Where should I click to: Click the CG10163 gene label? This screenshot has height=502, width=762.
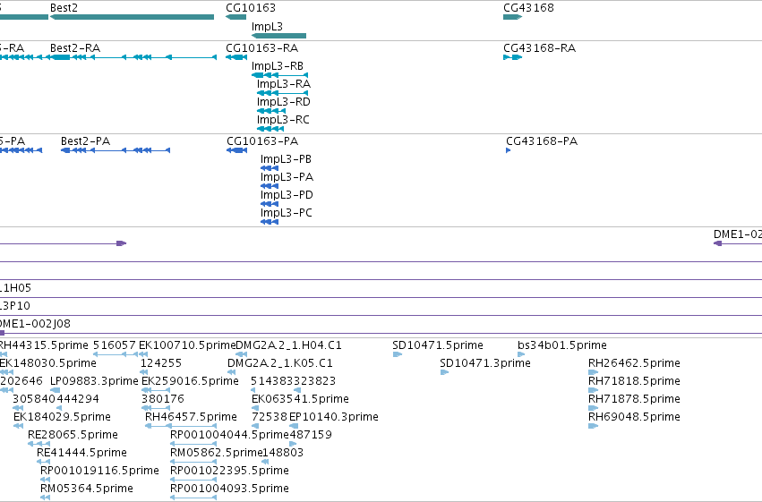pos(251,8)
